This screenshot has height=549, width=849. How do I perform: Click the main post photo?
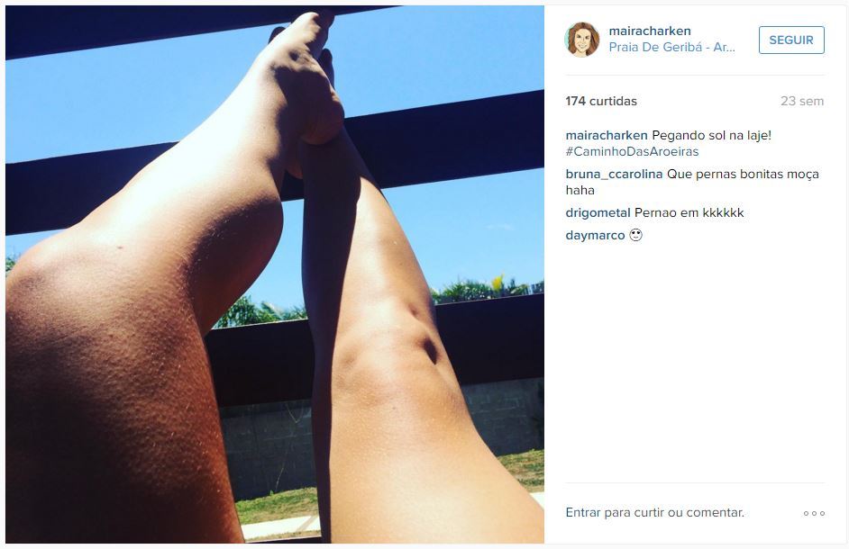point(275,274)
